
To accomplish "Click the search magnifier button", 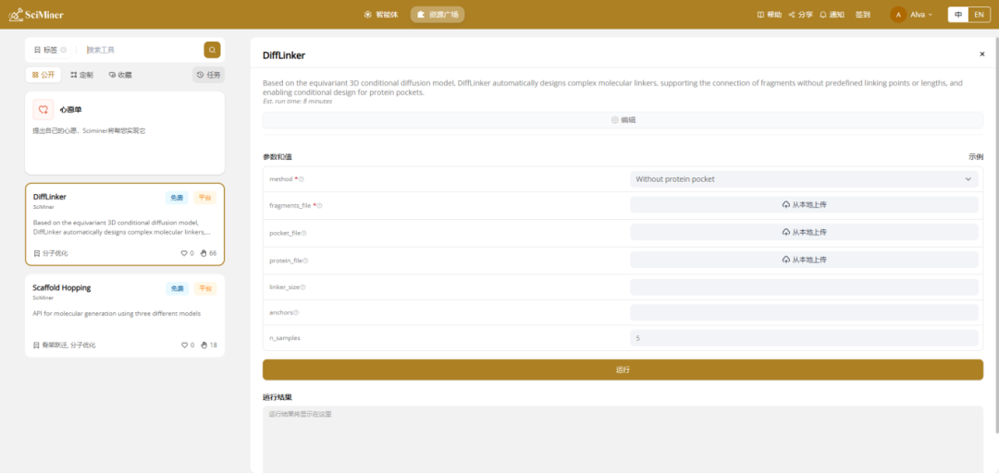I will [212, 50].
